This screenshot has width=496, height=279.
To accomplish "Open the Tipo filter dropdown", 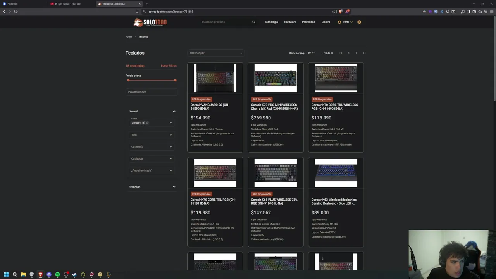I will (152, 135).
